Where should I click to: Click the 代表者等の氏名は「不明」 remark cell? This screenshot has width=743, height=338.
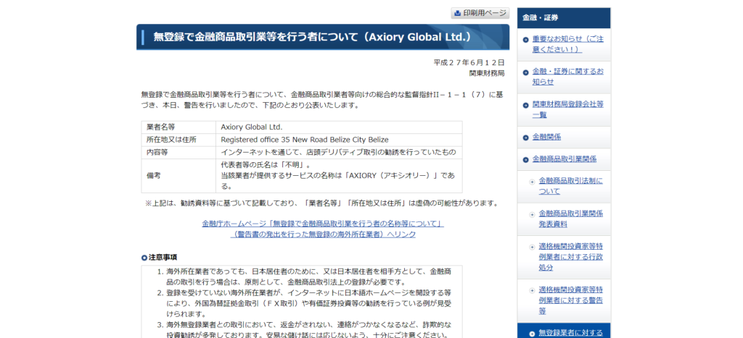[x=339, y=176]
